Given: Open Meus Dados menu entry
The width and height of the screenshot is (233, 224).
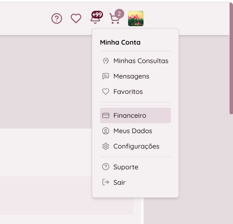Looking at the screenshot, I should pos(133,131).
